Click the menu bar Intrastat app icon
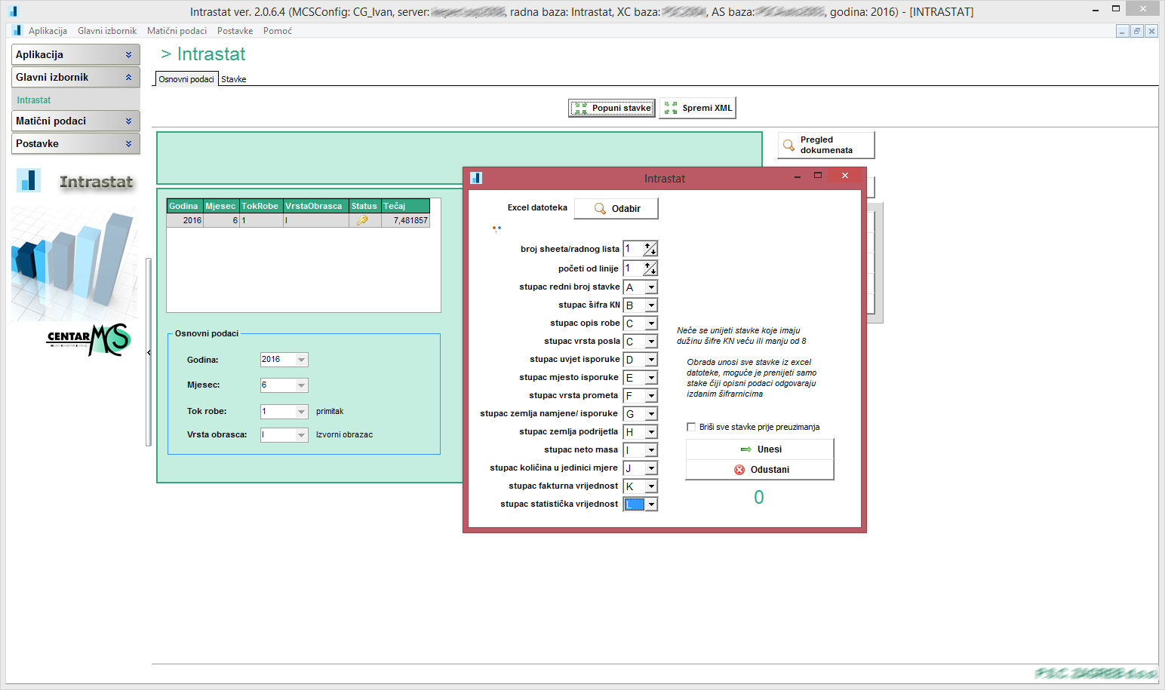1165x690 pixels. pos(17,31)
